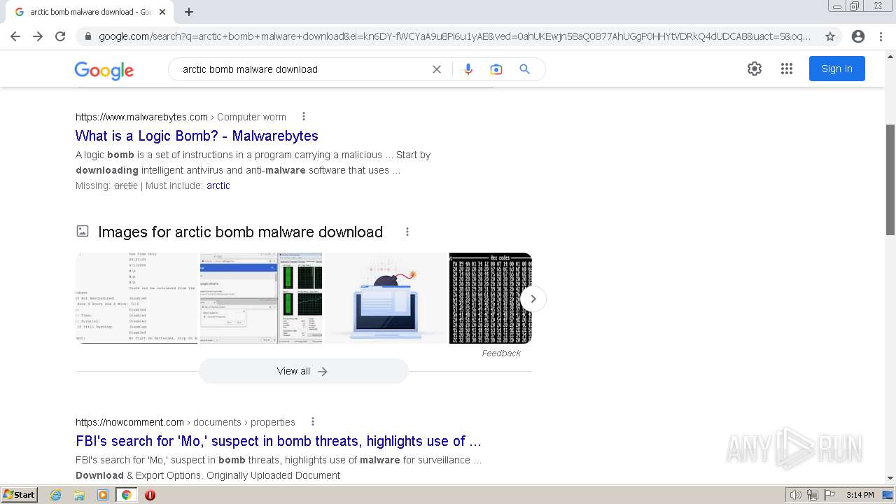This screenshot has height=504, width=896.
Task: Click the Sign in button
Action: (837, 69)
